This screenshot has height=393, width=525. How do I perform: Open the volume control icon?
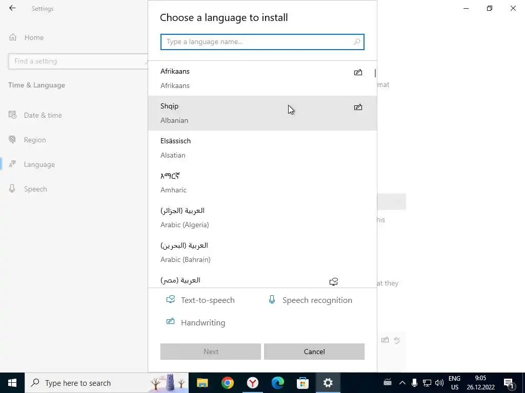point(439,383)
